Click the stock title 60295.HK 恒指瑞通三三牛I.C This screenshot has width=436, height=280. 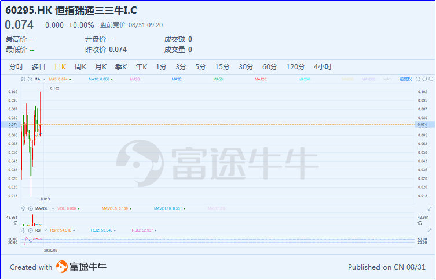[71, 10]
